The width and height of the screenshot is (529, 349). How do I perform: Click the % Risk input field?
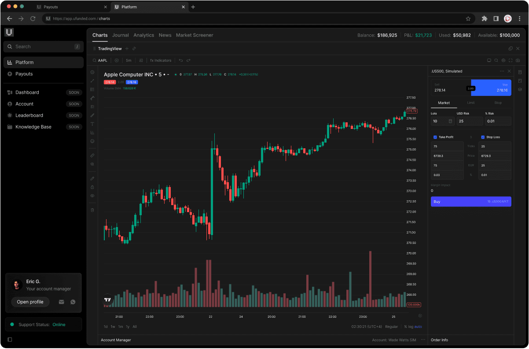point(498,121)
